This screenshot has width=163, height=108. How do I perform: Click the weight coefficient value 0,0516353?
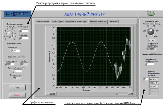154,86
